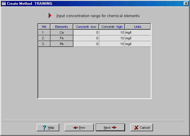Click the mg/l units cell for Fe
This screenshot has height=136, width=190.
(138, 38)
